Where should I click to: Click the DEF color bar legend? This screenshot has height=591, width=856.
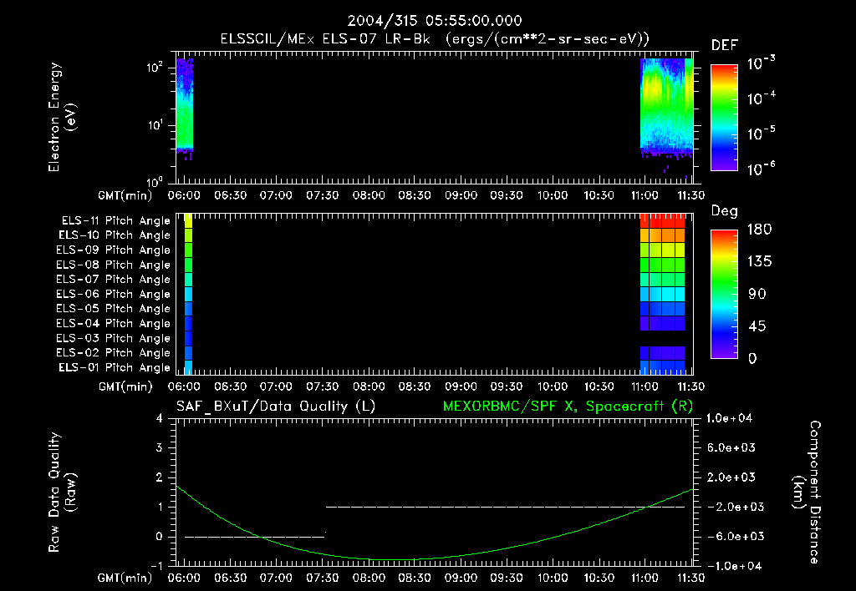coord(724,117)
